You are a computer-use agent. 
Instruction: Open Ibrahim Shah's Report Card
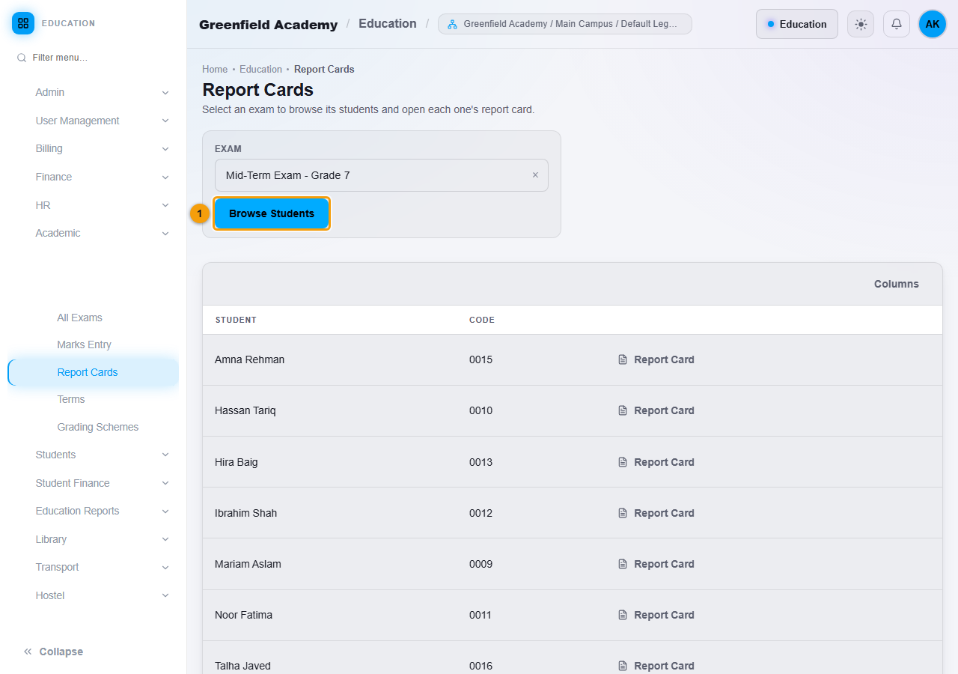pyautogui.click(x=656, y=513)
